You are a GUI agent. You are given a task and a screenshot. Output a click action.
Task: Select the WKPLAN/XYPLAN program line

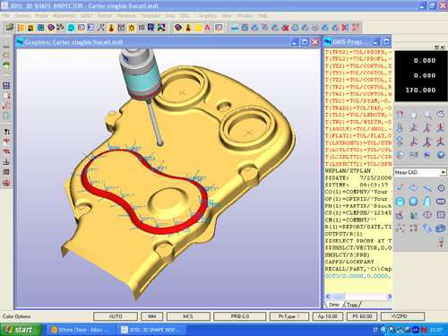348,171
